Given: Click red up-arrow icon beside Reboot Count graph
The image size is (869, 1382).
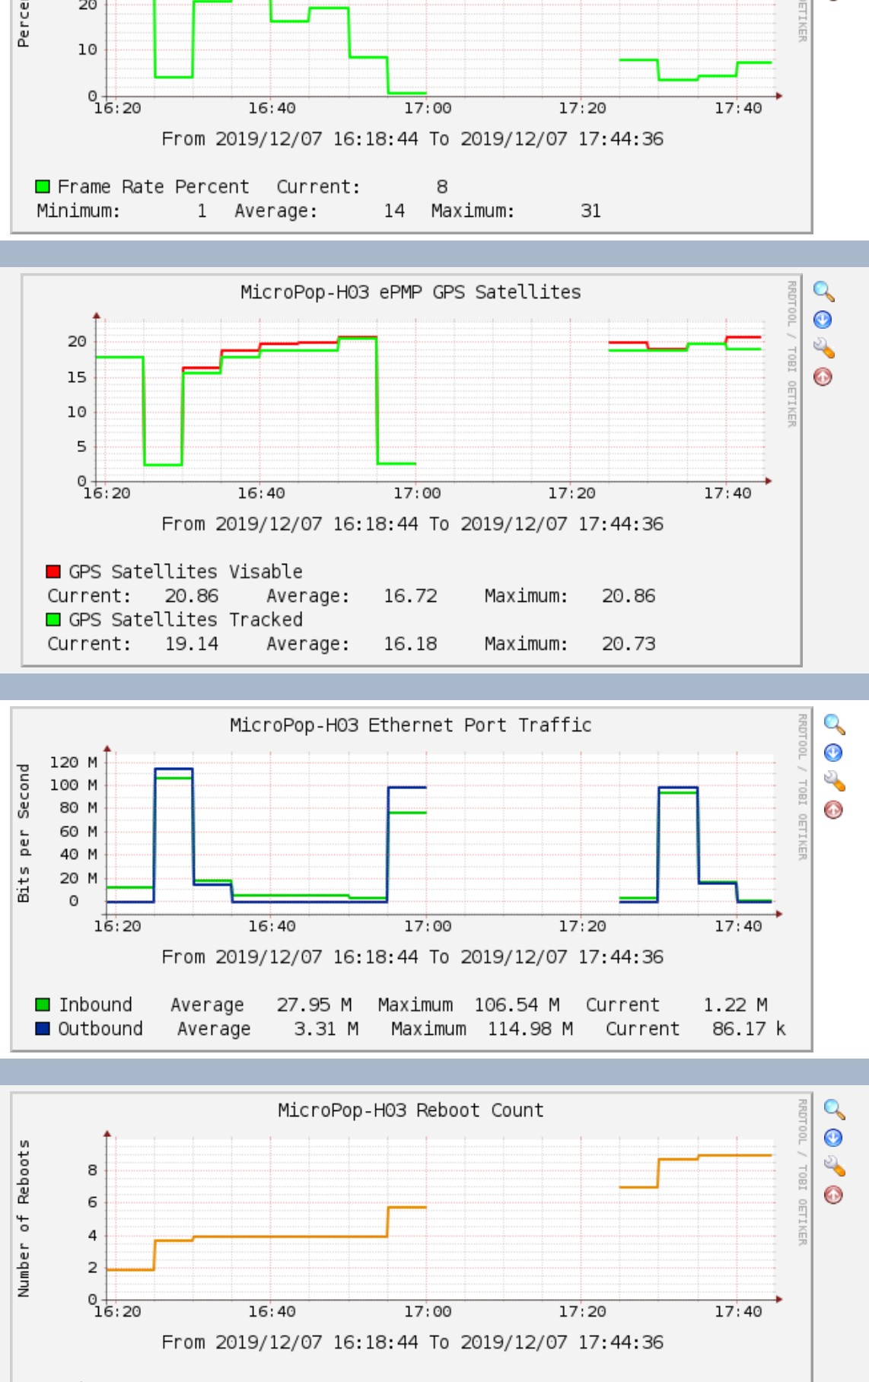Looking at the screenshot, I should tap(833, 1195).
